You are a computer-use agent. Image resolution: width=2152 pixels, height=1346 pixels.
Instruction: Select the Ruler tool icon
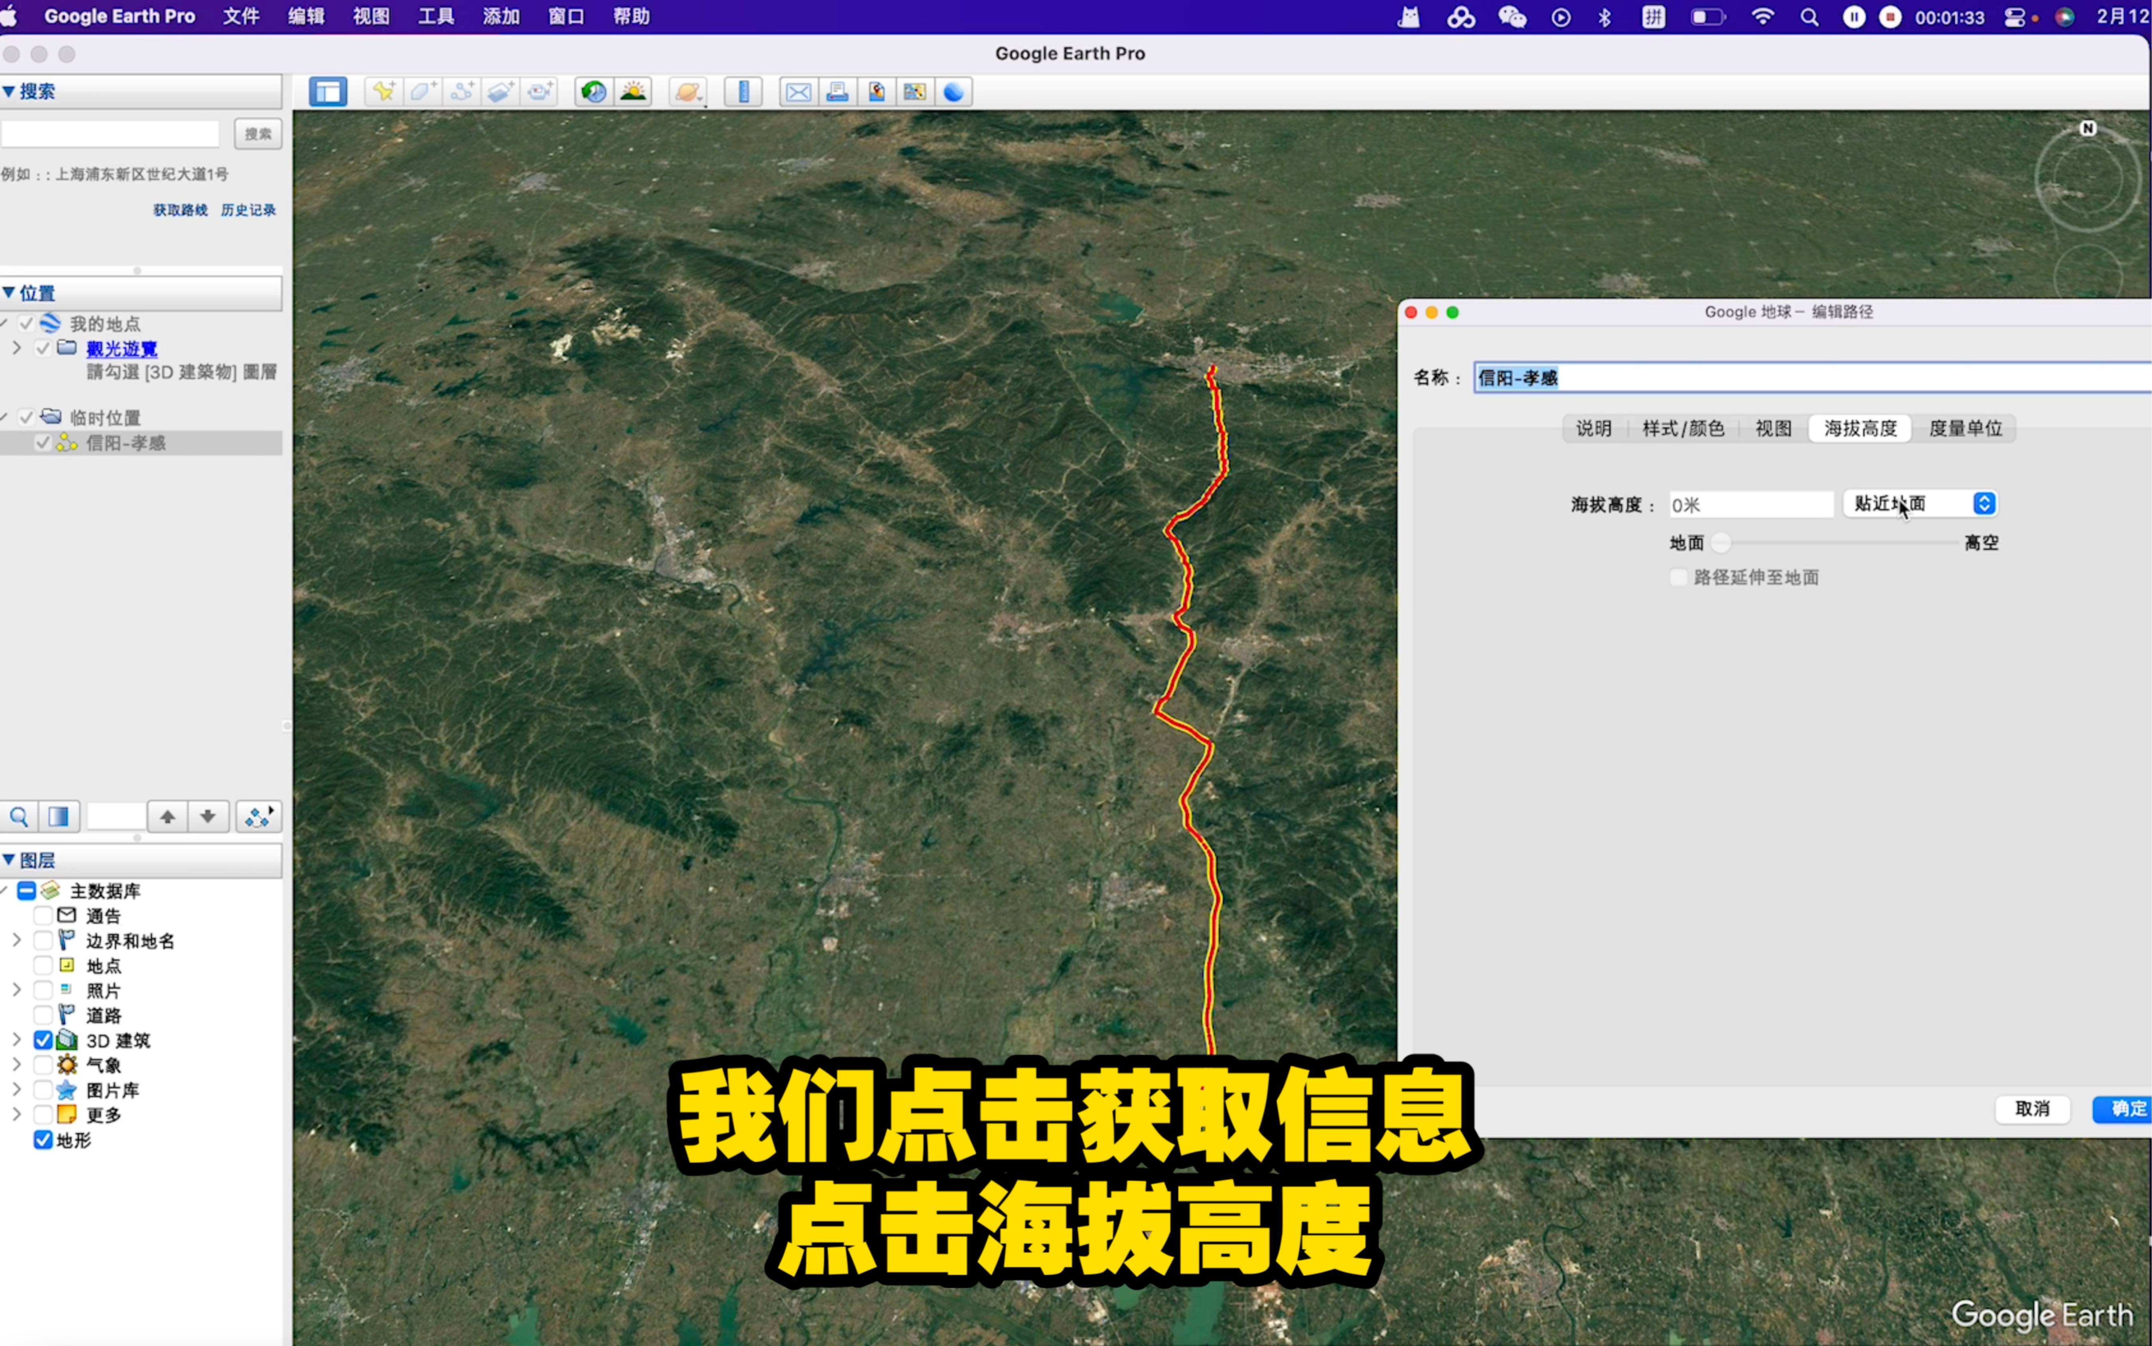[743, 92]
